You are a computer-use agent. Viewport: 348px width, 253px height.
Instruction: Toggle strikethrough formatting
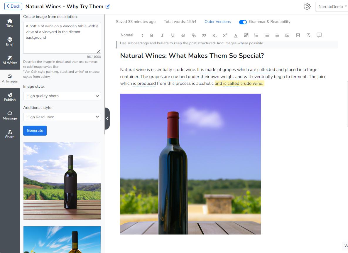pyautogui.click(x=183, y=35)
